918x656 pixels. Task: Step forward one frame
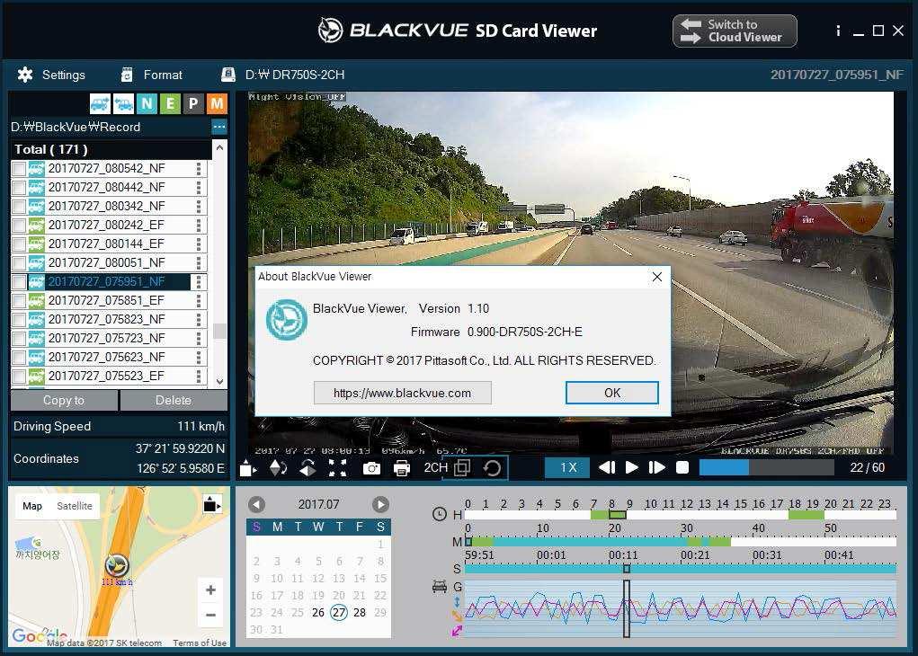point(657,467)
